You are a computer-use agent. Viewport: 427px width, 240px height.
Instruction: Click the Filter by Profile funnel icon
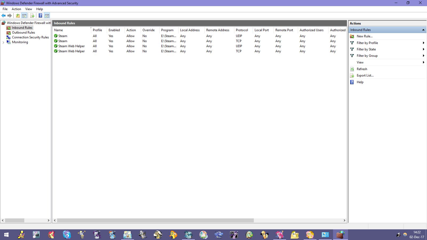click(352, 43)
